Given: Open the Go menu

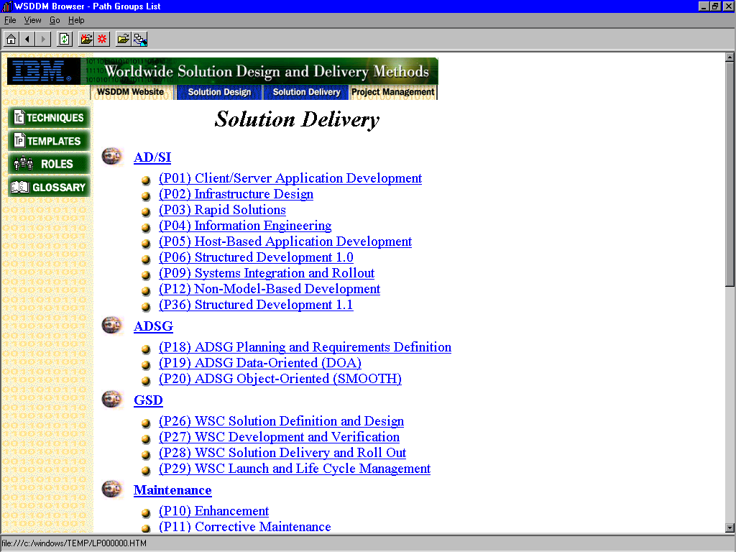Looking at the screenshot, I should coord(55,20).
